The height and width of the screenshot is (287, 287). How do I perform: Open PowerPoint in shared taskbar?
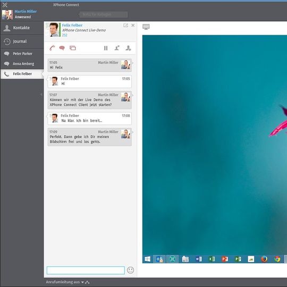225,259
